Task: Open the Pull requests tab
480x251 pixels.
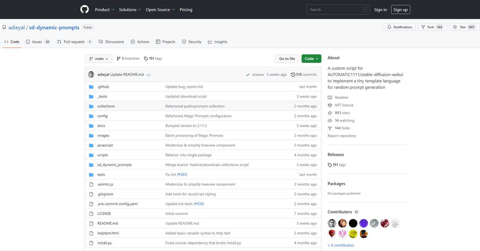Action: click(74, 42)
